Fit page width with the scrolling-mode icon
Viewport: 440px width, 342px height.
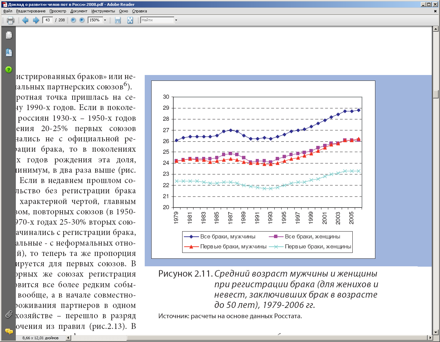pos(118,20)
